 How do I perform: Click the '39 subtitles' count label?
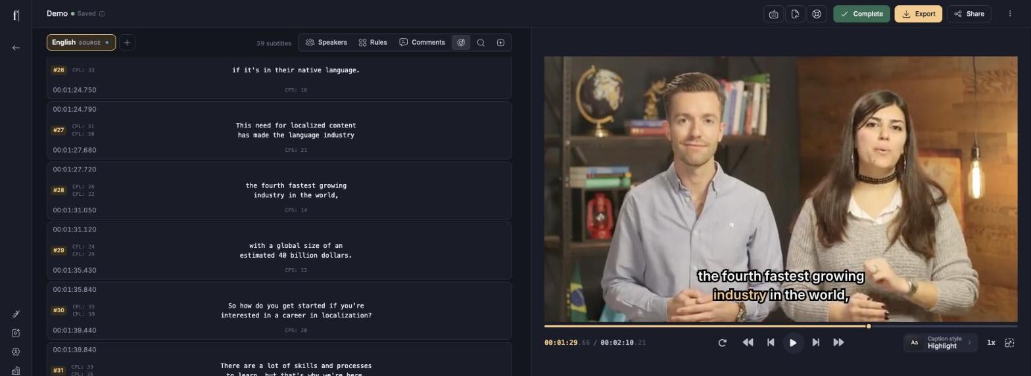point(274,43)
